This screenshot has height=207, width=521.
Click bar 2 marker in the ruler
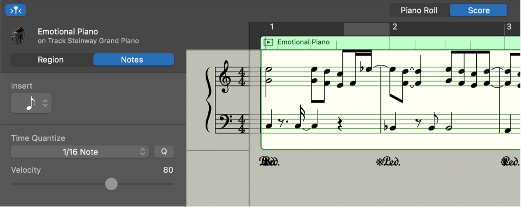coord(394,27)
